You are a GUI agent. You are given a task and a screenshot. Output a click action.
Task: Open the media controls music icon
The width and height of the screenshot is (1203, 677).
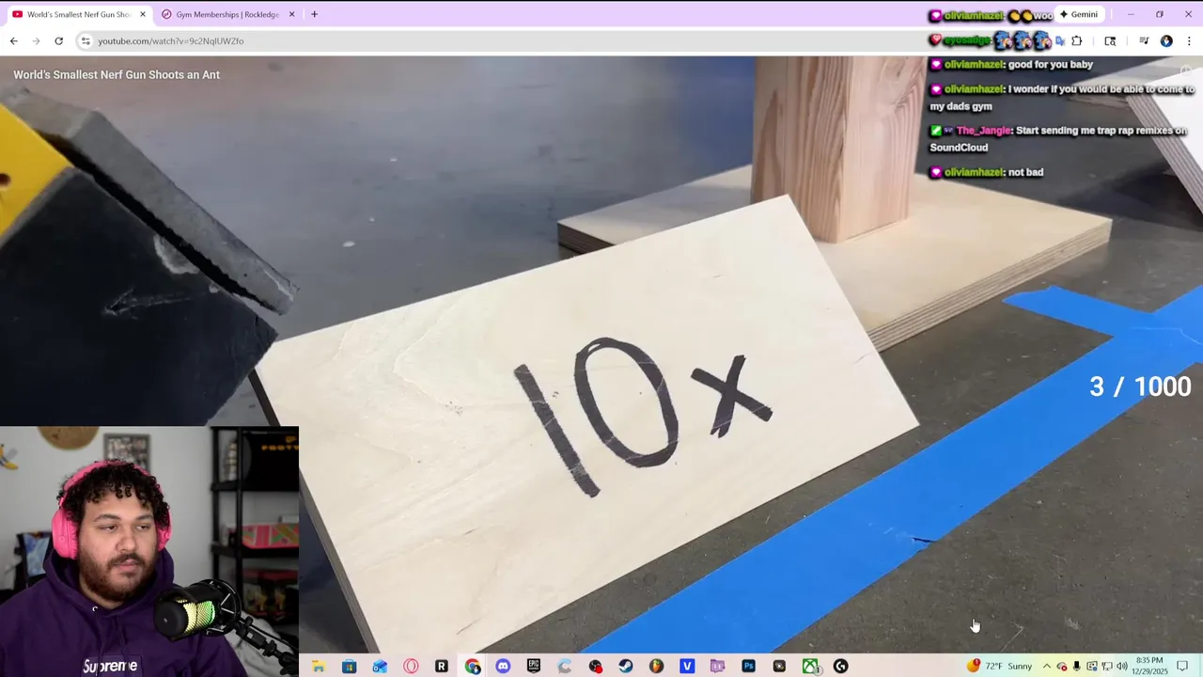1144,41
